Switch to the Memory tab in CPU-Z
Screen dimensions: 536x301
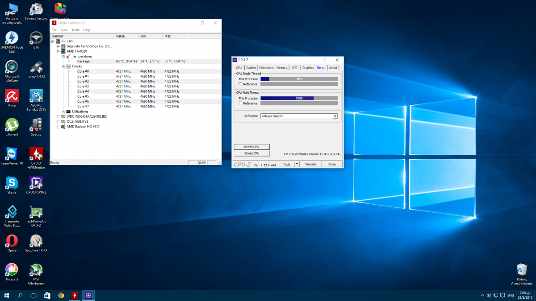282,68
